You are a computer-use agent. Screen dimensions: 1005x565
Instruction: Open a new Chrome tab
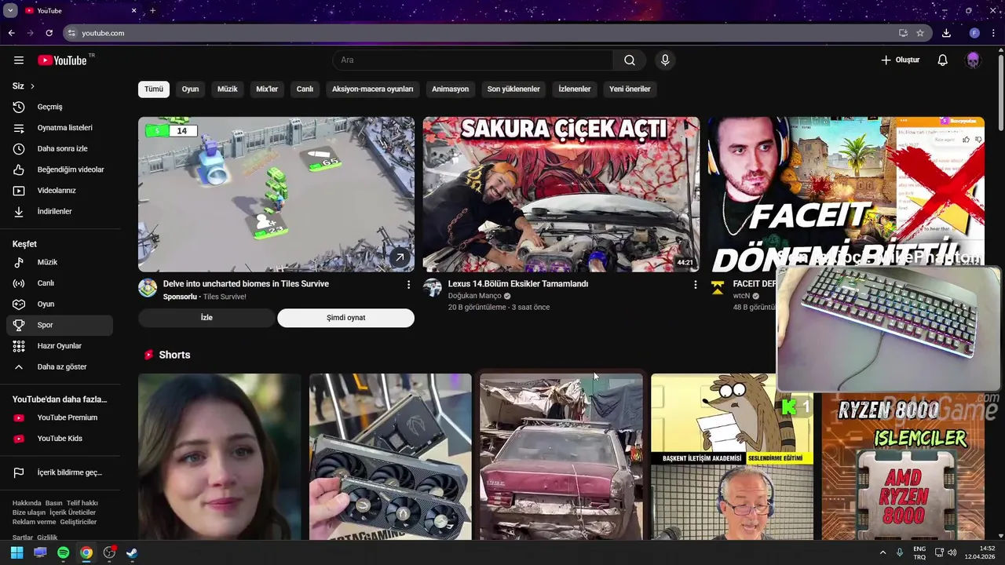(x=152, y=11)
